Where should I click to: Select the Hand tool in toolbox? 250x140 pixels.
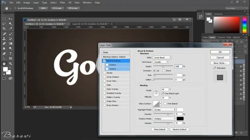point(4,64)
